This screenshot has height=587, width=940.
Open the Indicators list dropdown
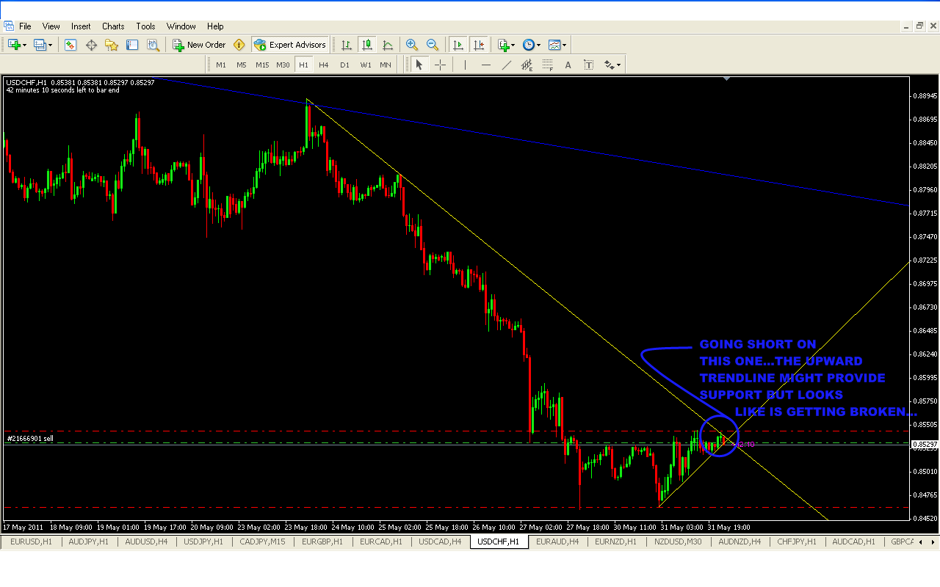[506, 45]
